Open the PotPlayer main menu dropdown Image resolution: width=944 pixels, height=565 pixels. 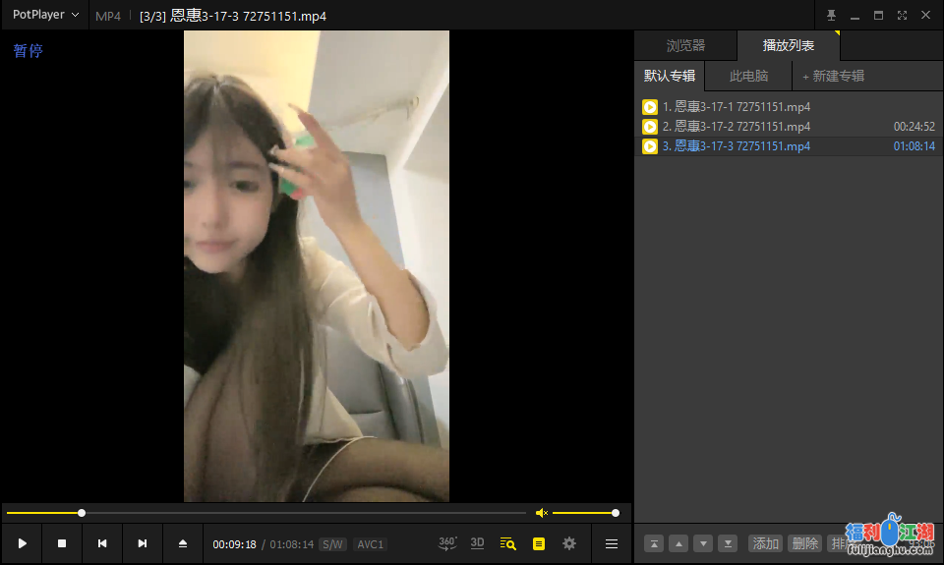click(x=45, y=16)
